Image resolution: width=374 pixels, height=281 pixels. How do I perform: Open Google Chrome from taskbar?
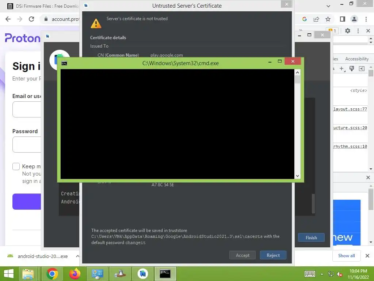pyautogui.click(x=52, y=274)
